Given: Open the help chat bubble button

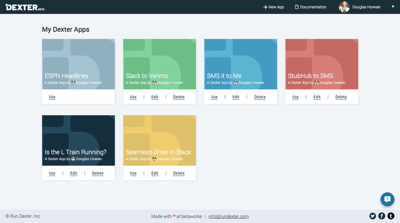Looking at the screenshot, I should tap(387, 199).
